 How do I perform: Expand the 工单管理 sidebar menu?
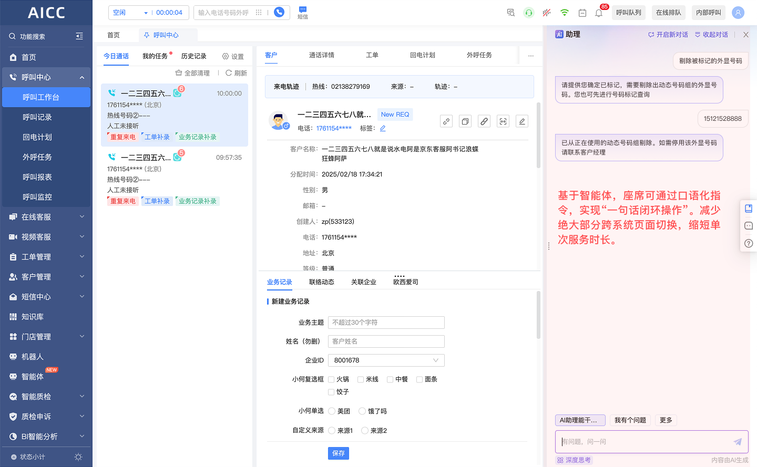pos(46,257)
